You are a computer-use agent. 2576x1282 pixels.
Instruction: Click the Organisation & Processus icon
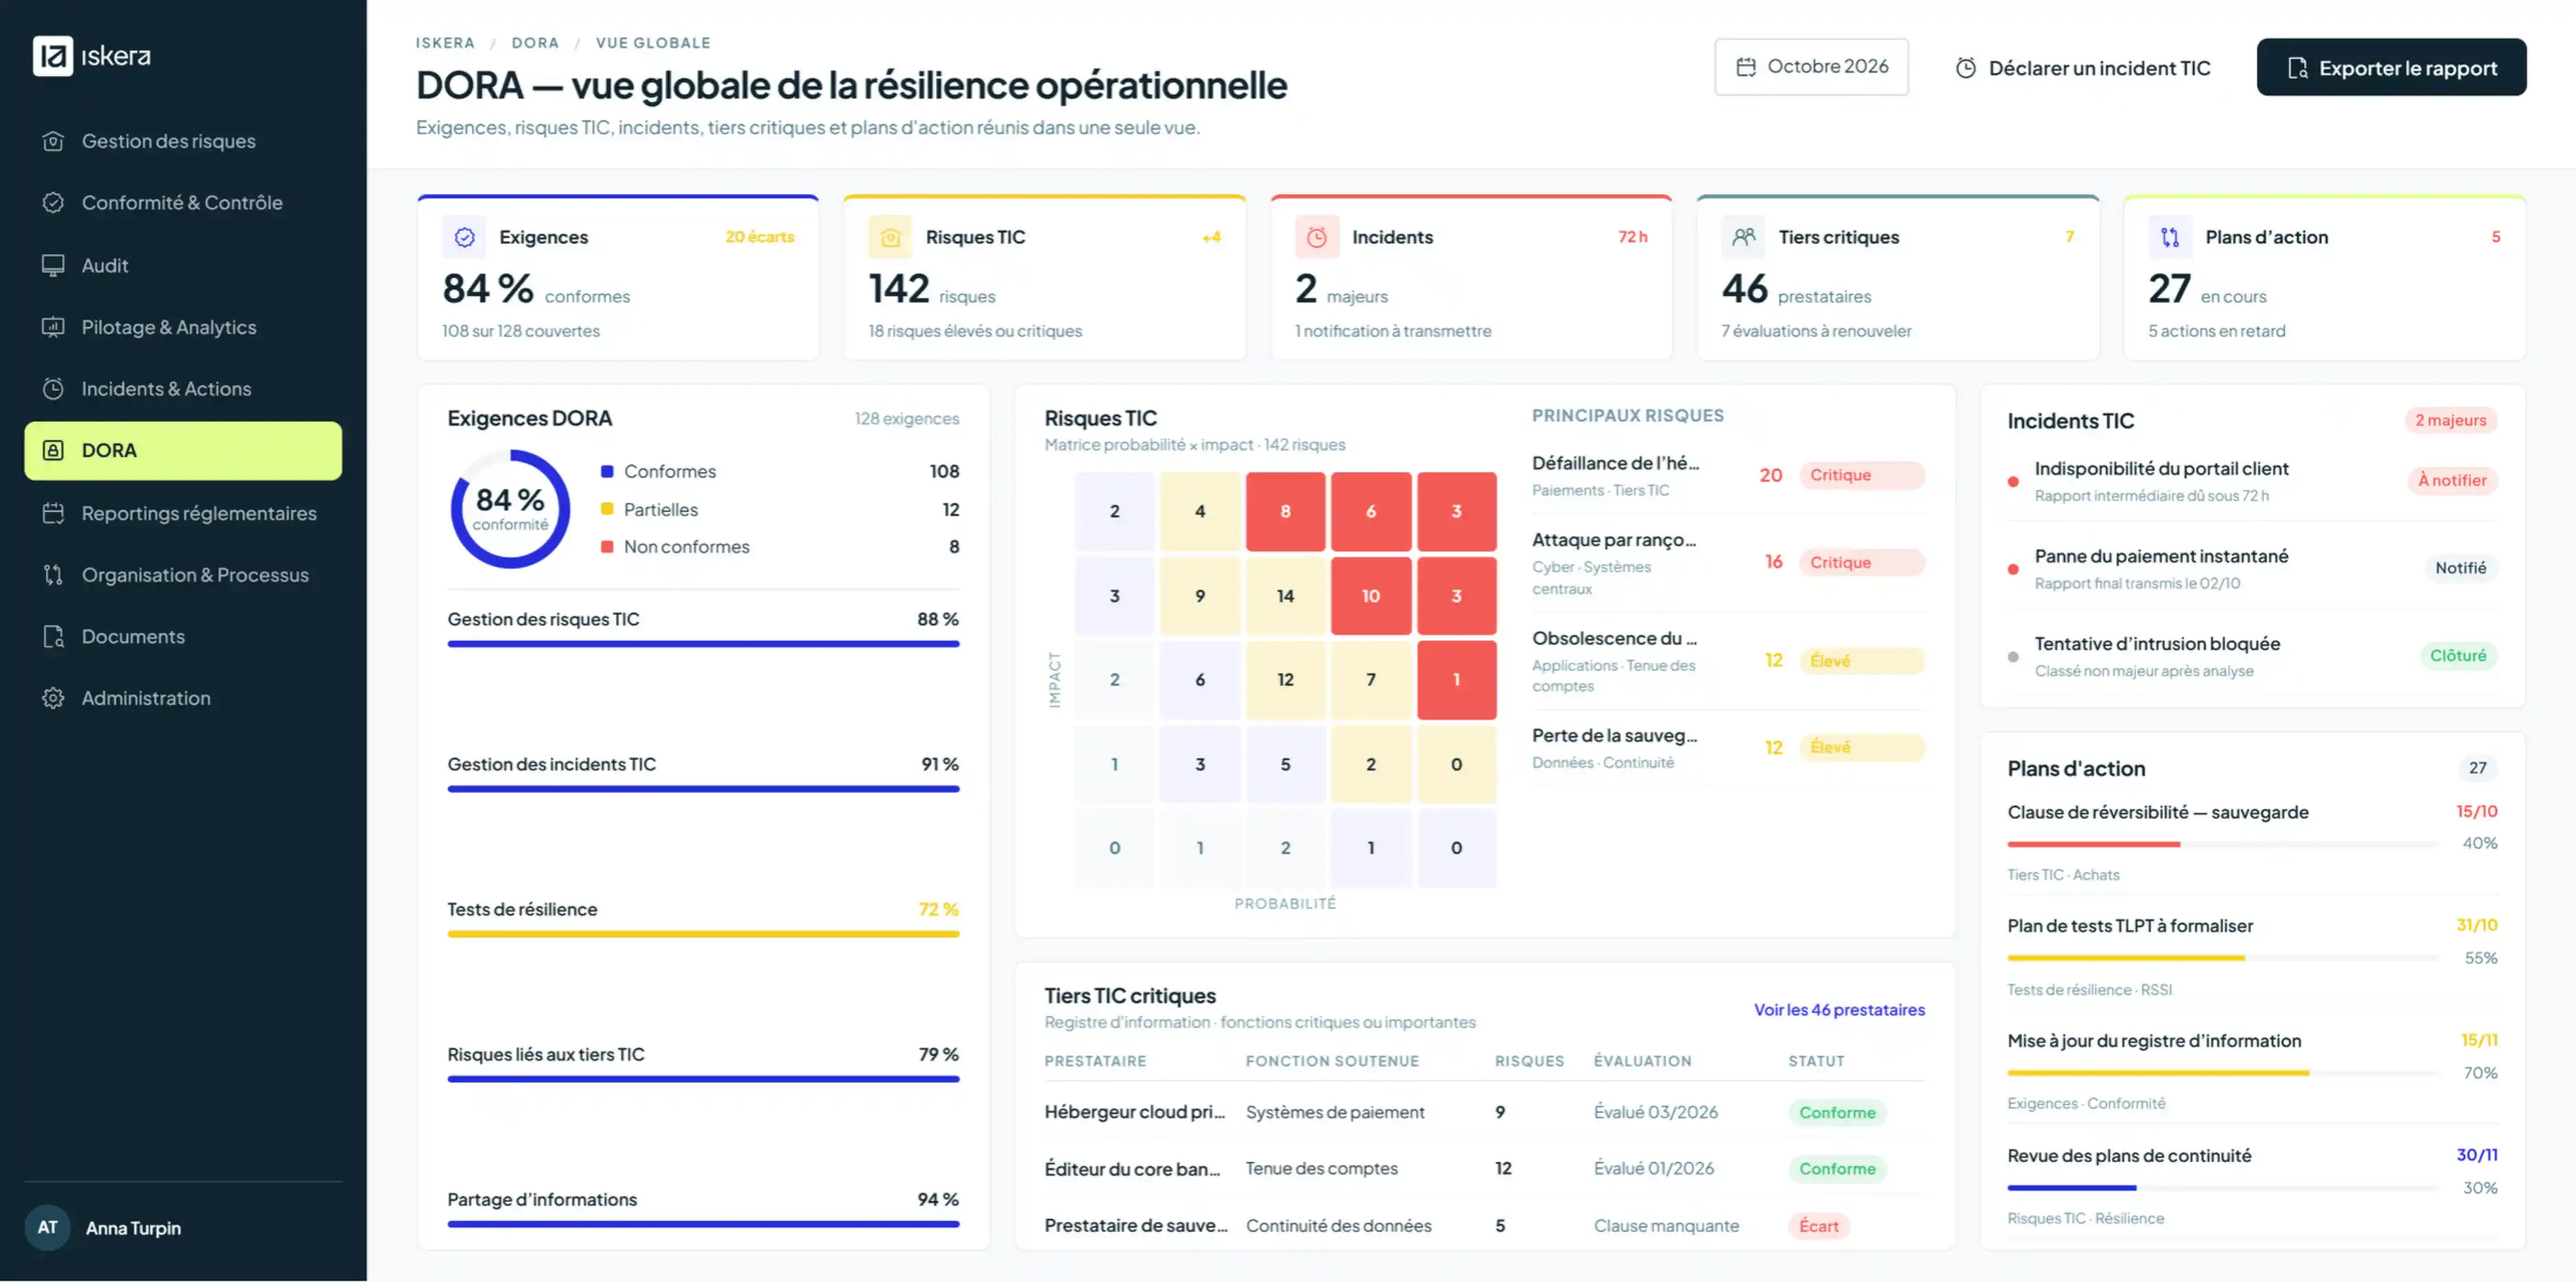pos(53,575)
